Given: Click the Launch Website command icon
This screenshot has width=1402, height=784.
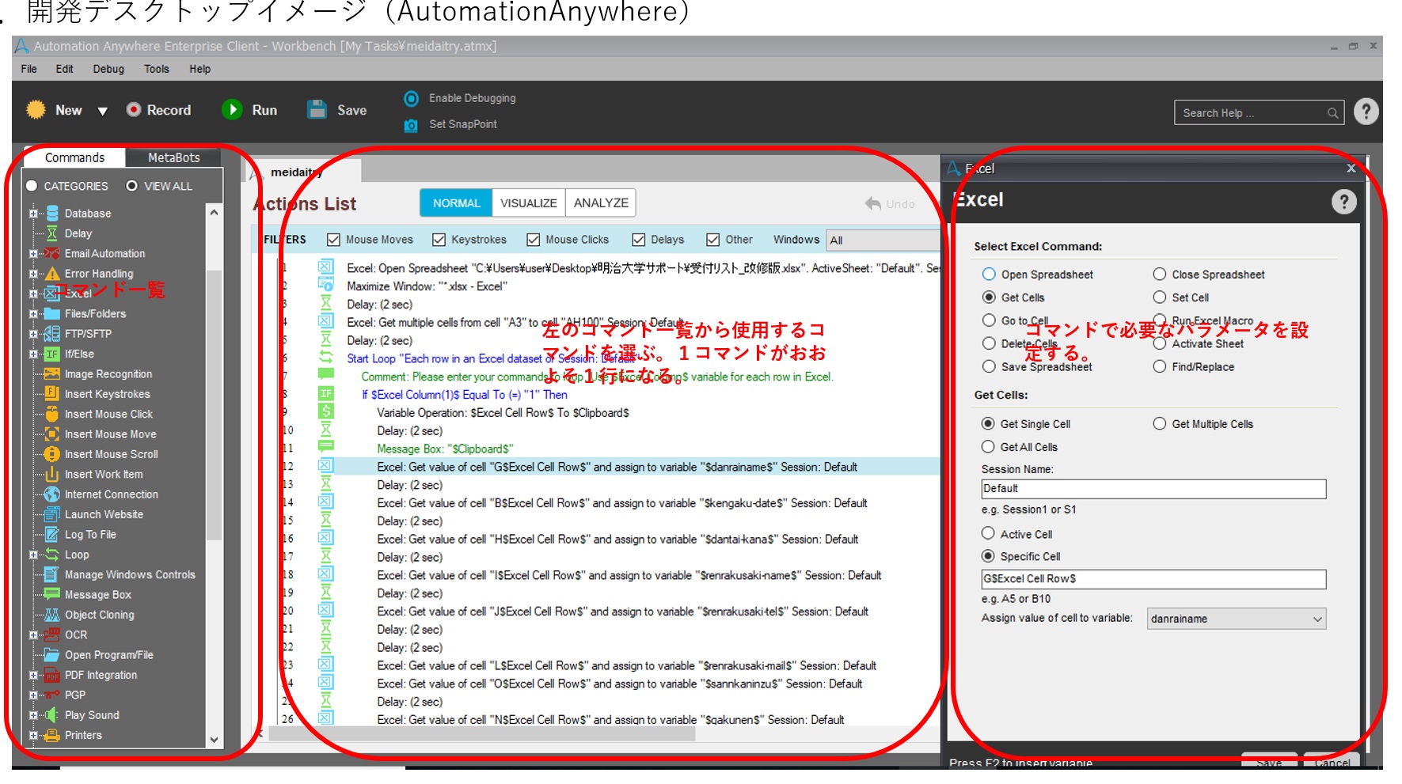Looking at the screenshot, I should [x=52, y=514].
